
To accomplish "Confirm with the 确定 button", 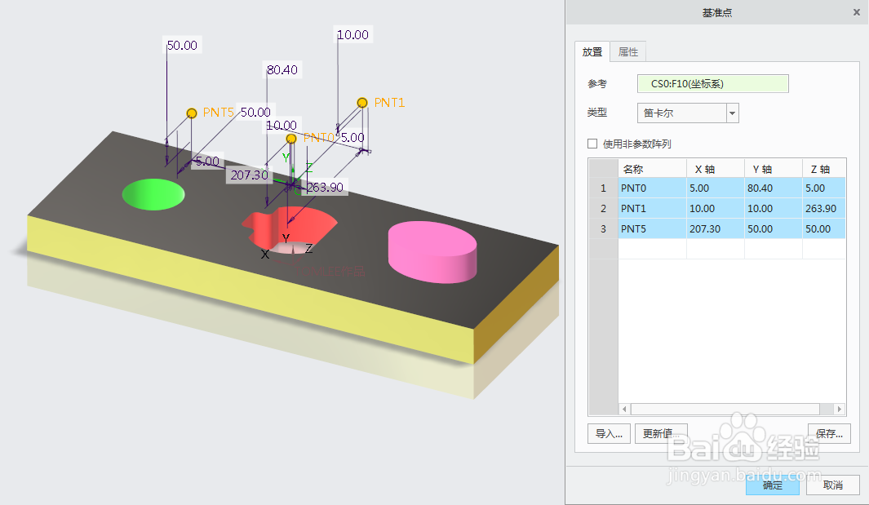I will tap(773, 485).
